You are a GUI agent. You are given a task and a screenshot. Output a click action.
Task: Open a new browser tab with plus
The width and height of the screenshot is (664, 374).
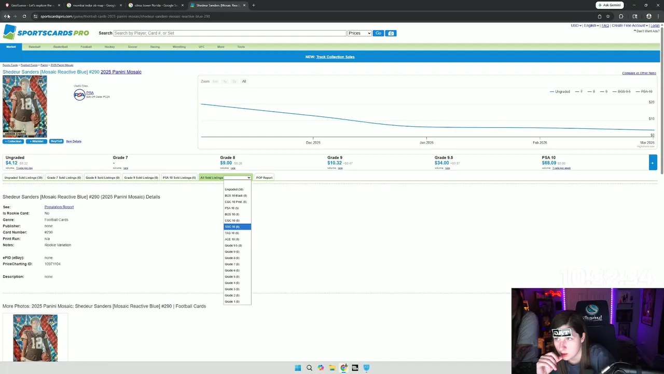(253, 5)
